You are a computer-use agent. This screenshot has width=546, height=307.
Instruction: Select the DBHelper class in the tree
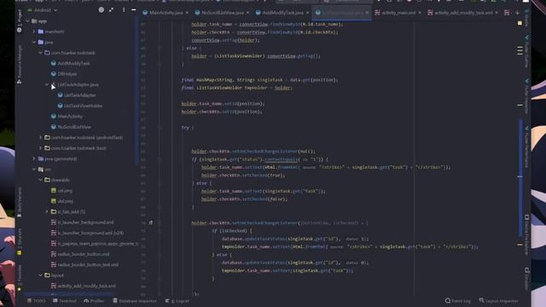point(64,74)
